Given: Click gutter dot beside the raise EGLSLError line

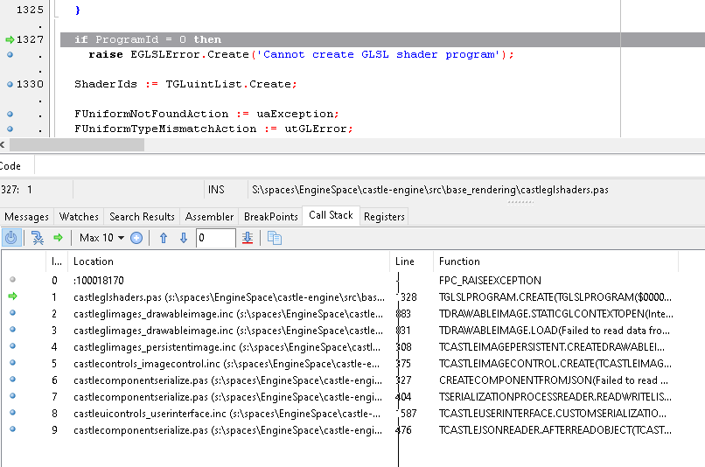Looking at the screenshot, I should click(x=10, y=54).
